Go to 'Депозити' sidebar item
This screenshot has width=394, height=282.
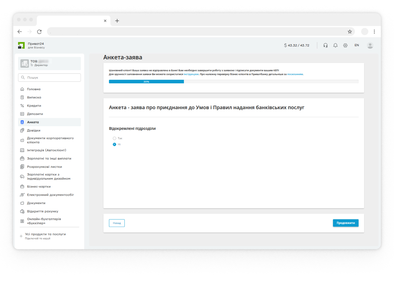35,114
